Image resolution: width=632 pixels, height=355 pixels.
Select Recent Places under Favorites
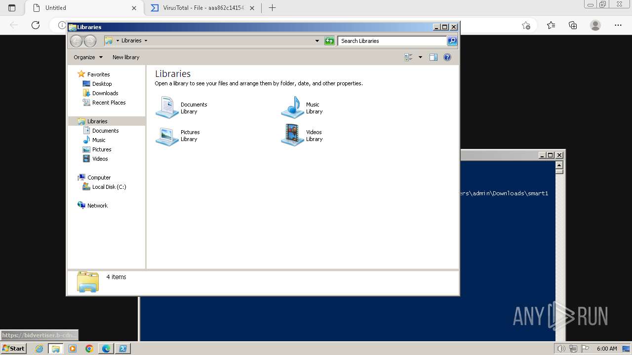point(109,103)
